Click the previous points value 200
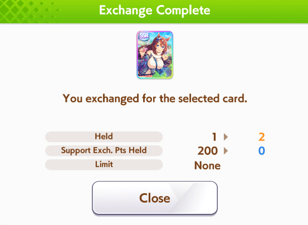Screen dimensions: 308x225 pos(208,151)
